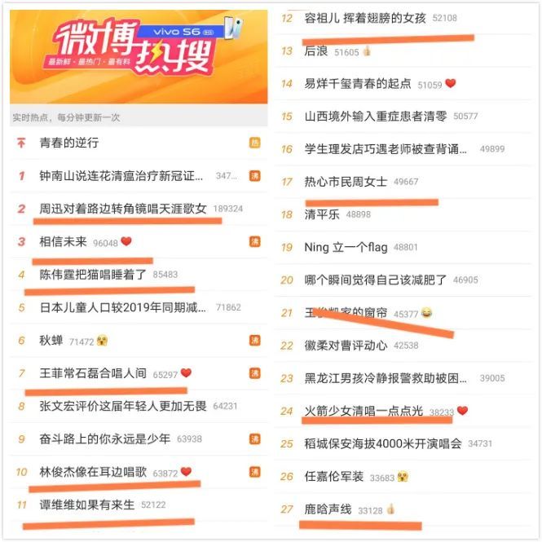Click the 沸 badge beside 林俊杰像在耳边唱歌
This screenshot has width=542, height=542.
coord(255,472)
